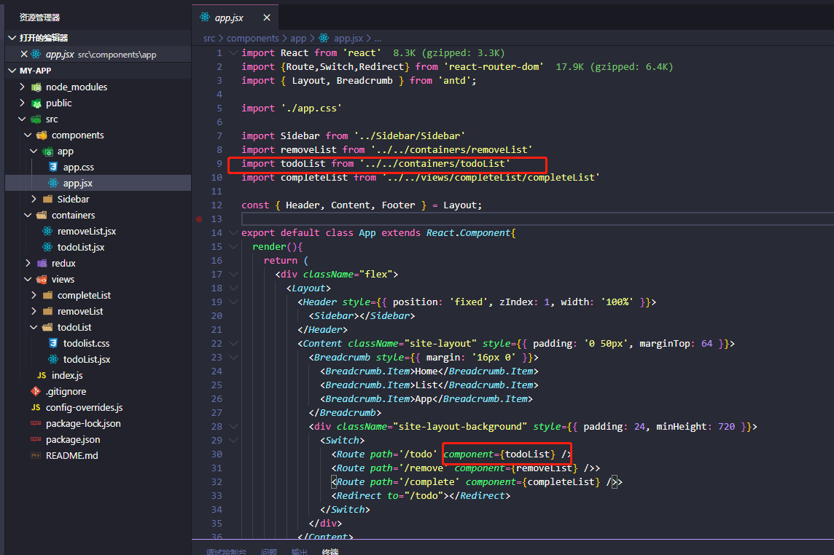Expand the public folder

(x=22, y=103)
